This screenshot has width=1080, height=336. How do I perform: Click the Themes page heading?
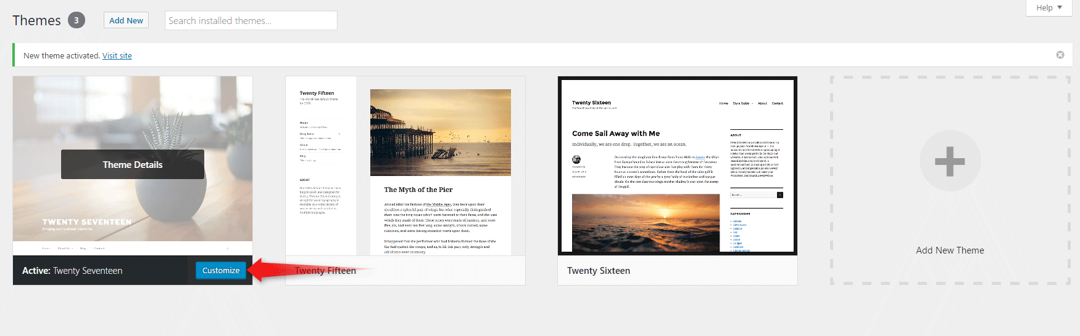click(36, 20)
